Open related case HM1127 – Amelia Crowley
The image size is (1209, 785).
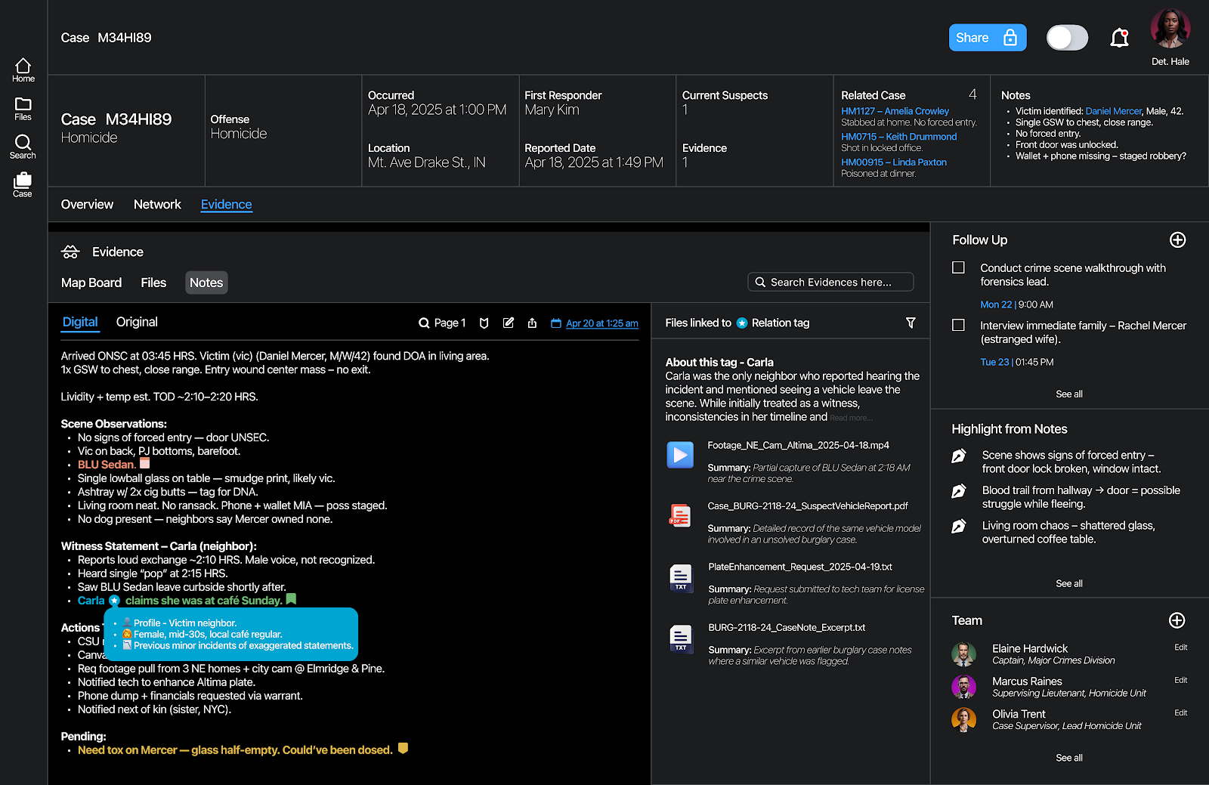pos(895,111)
